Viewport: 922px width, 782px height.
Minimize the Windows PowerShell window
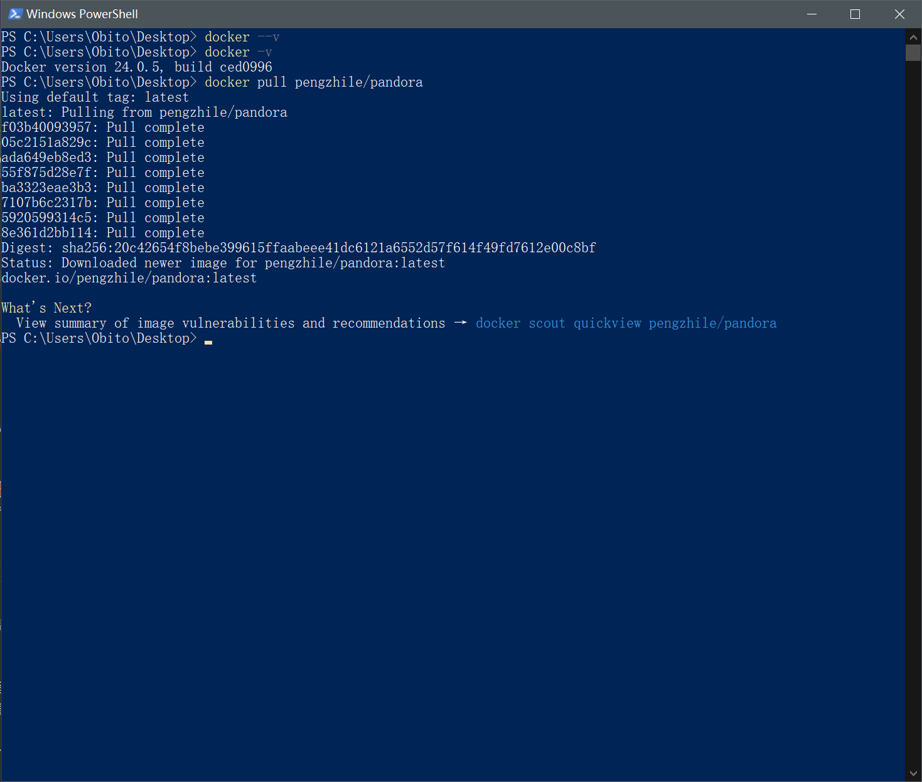[x=812, y=14]
